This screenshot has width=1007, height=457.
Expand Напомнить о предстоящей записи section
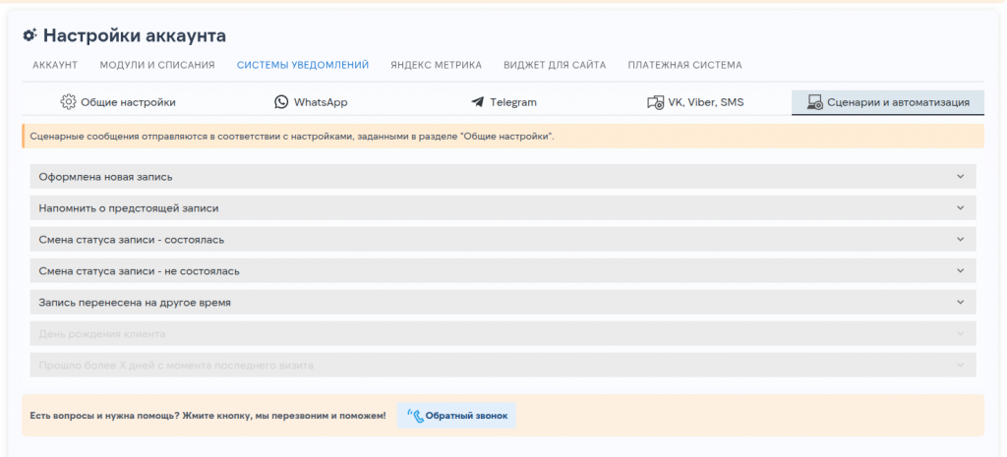(x=960, y=208)
